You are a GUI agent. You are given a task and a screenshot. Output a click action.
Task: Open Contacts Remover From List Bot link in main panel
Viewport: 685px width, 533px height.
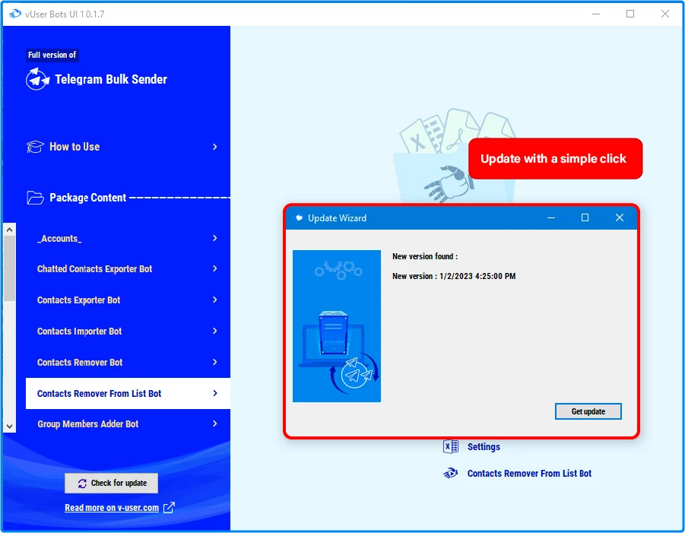click(529, 473)
